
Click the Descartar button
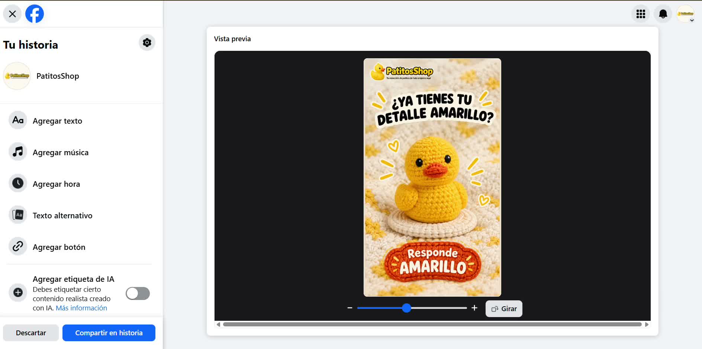[31, 333]
